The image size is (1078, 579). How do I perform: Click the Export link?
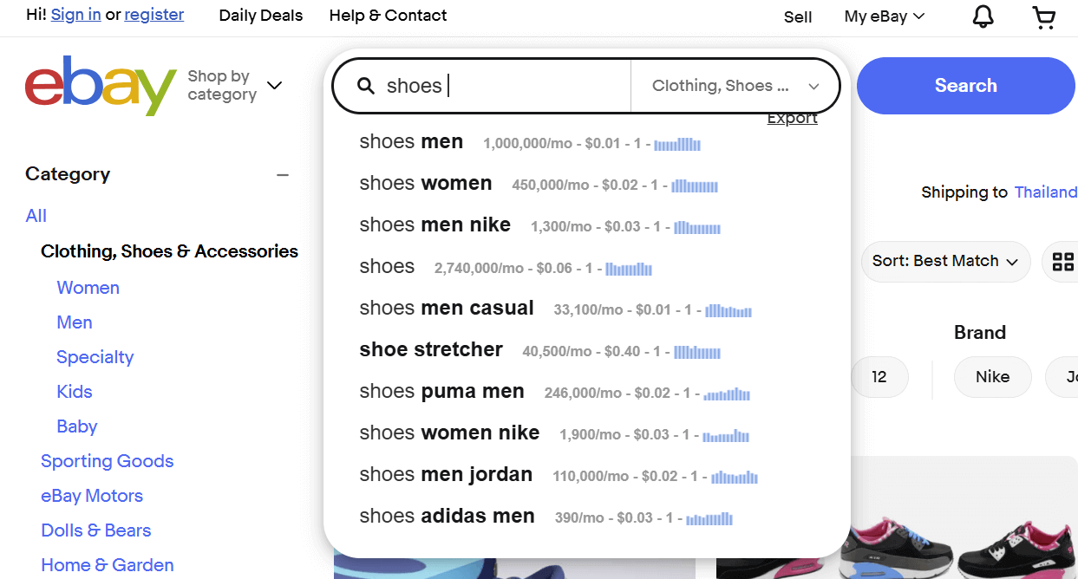tap(793, 119)
